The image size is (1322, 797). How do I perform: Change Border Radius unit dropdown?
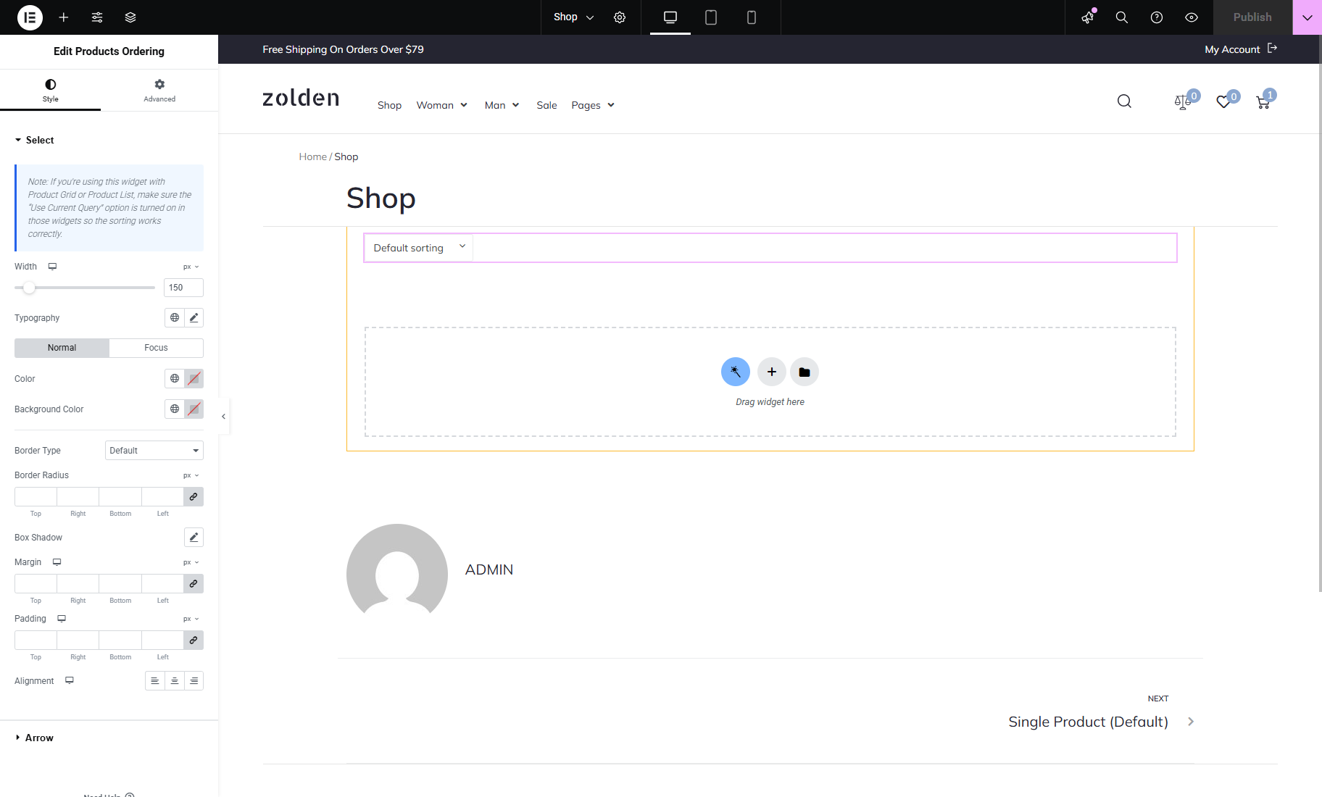point(191,475)
